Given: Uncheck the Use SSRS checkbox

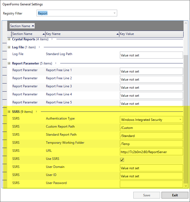Looking at the screenshot, I should pos(122,160).
